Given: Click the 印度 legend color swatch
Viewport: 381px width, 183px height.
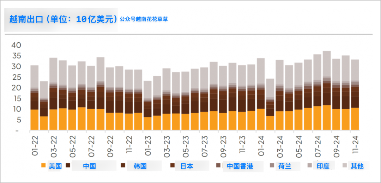Looking at the screenshot, I should 310,165.
